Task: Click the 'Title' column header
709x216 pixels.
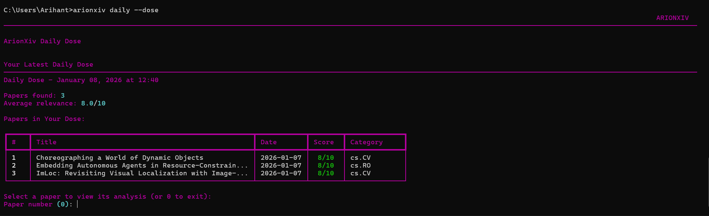Action: coord(46,142)
